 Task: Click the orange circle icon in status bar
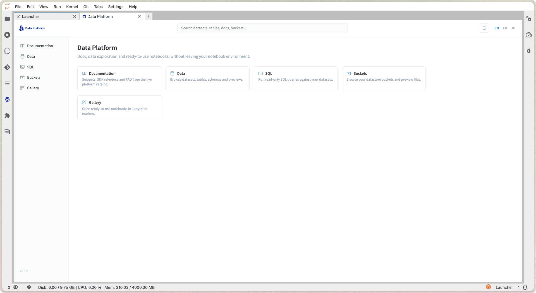(x=488, y=287)
